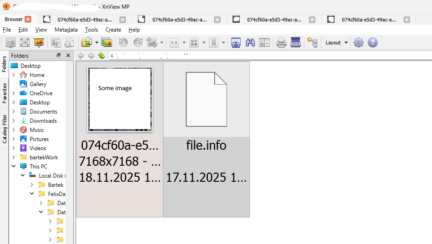Select the 074cf60a-e5 image thumbnail
Screen dimensions: 432x244
coord(120,99)
